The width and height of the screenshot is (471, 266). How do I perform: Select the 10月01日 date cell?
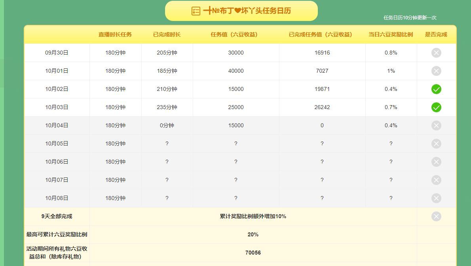(57, 71)
